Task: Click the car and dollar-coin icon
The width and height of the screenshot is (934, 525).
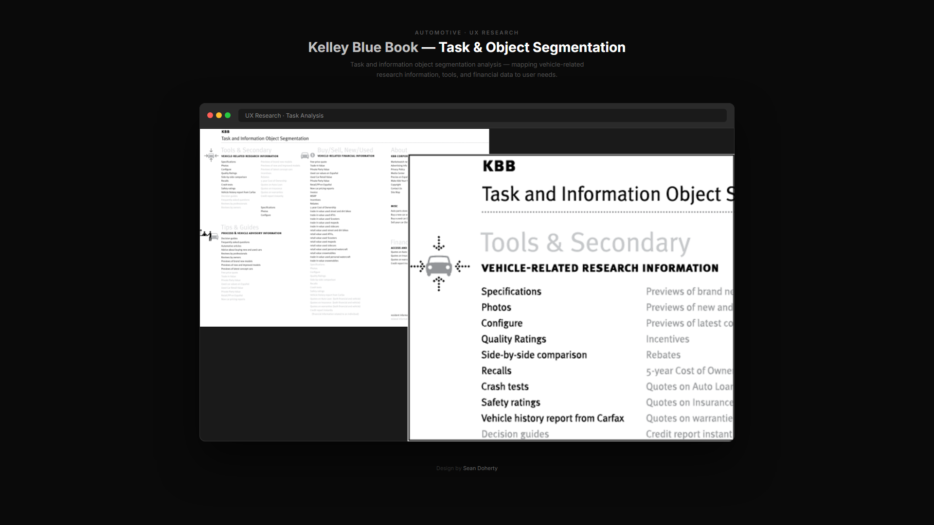Action: click(307, 156)
